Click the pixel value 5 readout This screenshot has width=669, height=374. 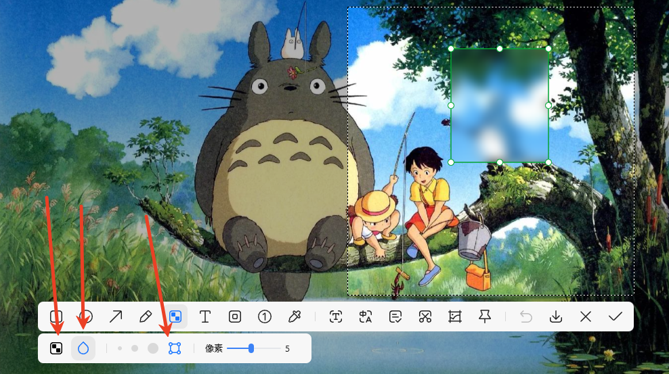pyautogui.click(x=287, y=349)
